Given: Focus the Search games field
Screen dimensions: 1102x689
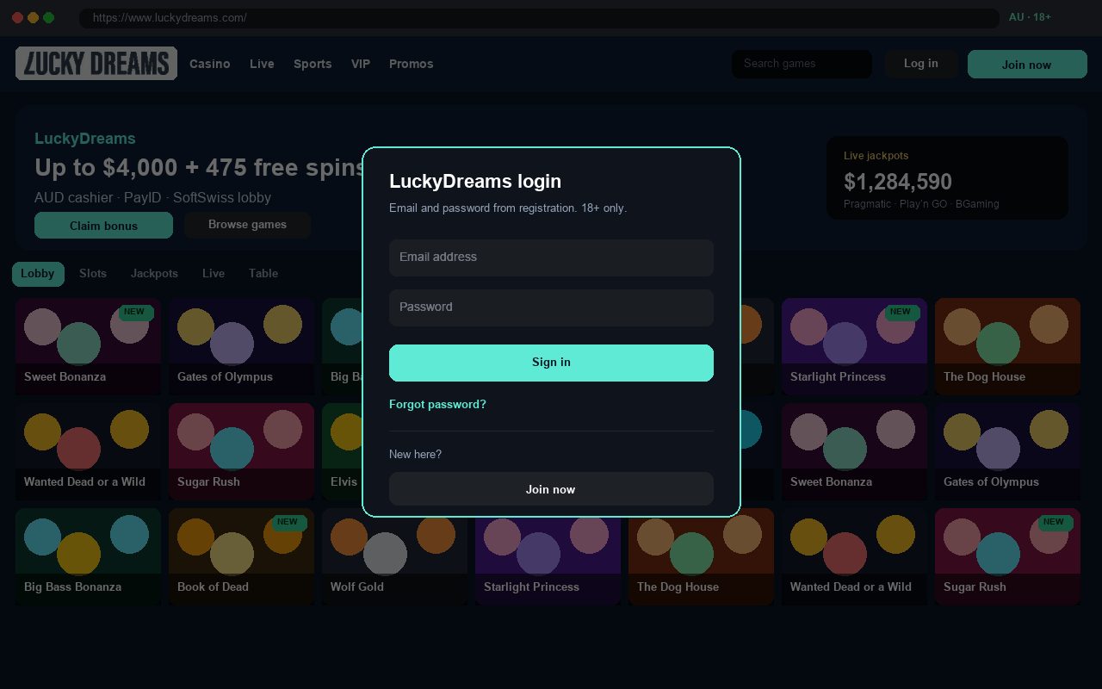Looking at the screenshot, I should click(802, 64).
